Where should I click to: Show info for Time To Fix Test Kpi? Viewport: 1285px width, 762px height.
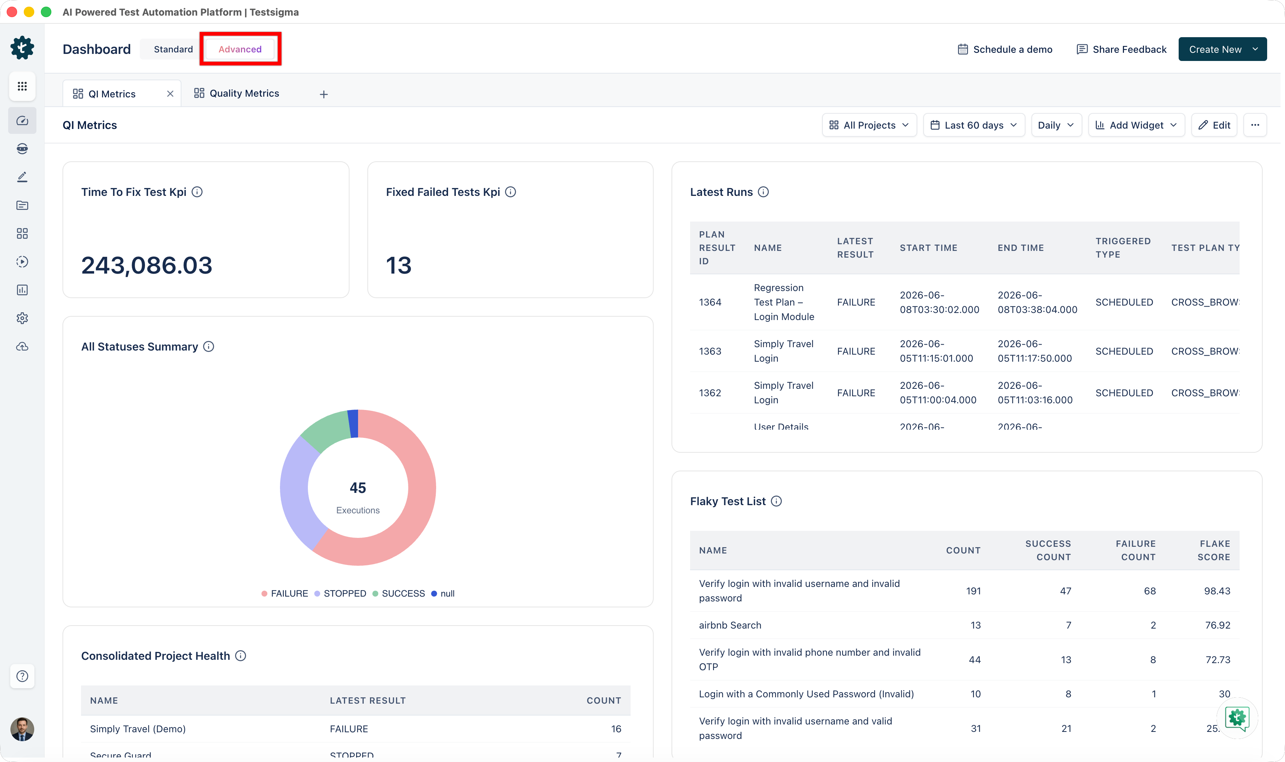click(197, 192)
